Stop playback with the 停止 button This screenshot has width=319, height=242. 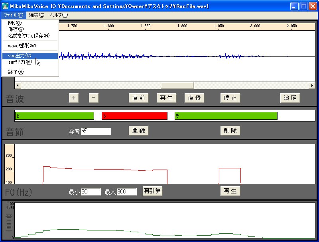coord(230,98)
